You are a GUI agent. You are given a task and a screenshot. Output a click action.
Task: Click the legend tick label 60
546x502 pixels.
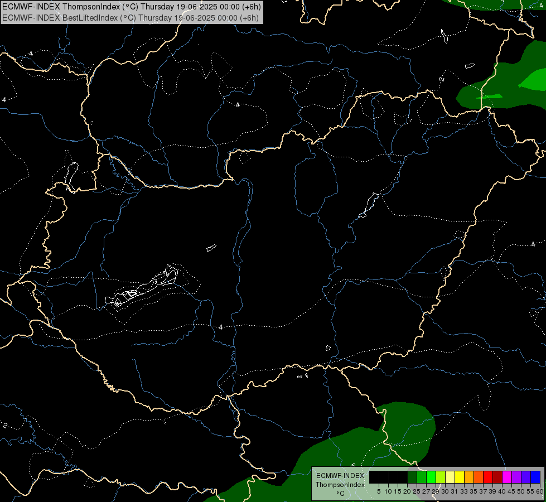click(x=540, y=491)
